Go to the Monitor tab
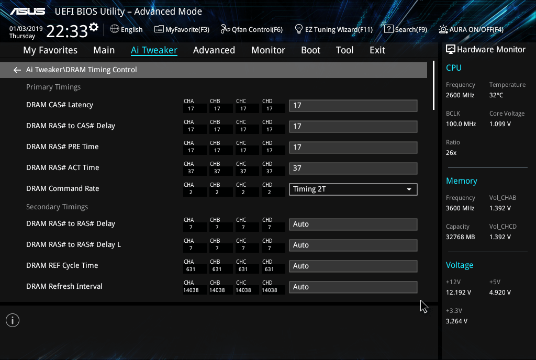 coord(269,50)
